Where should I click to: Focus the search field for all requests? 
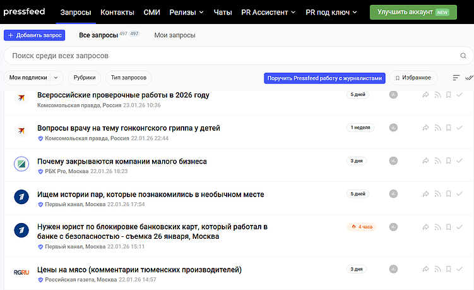tap(227, 56)
